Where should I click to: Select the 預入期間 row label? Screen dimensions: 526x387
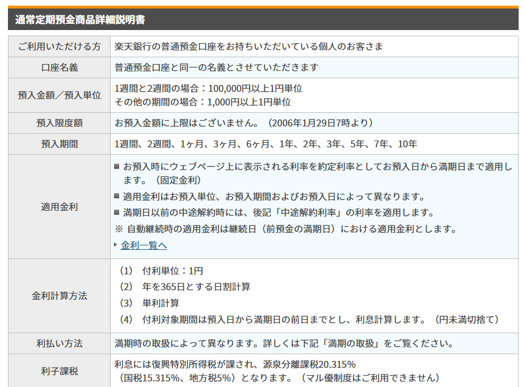pyautogui.click(x=60, y=144)
